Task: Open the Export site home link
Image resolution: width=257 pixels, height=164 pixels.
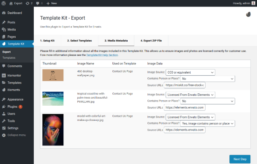Action: tap(16, 3)
